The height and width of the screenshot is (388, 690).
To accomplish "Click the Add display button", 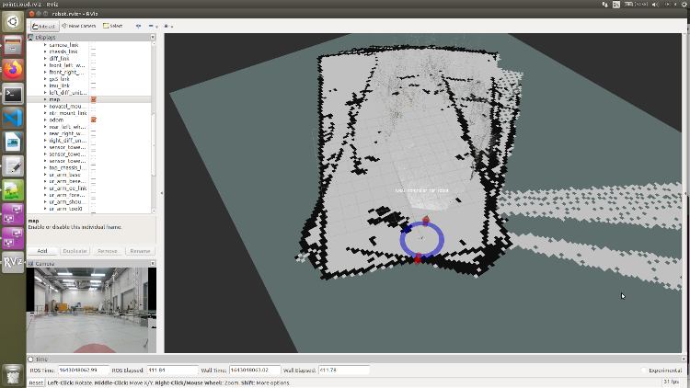I will click(x=42, y=250).
